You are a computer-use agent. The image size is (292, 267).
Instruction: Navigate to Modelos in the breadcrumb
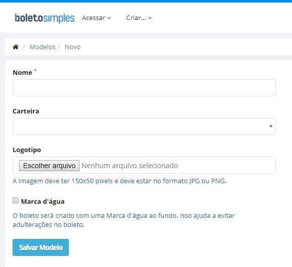click(x=42, y=47)
